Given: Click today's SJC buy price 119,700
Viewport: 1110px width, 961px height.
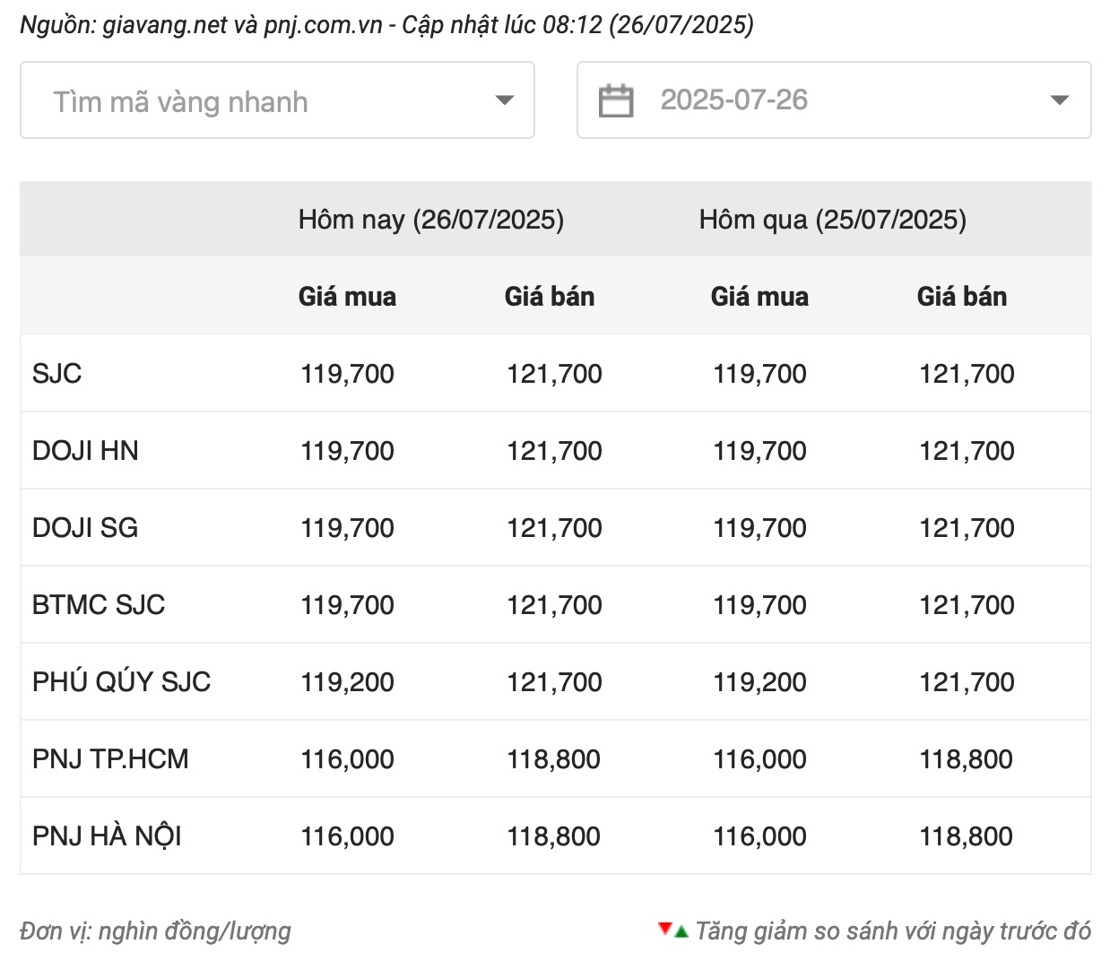Looking at the screenshot, I should pyautogui.click(x=347, y=374).
